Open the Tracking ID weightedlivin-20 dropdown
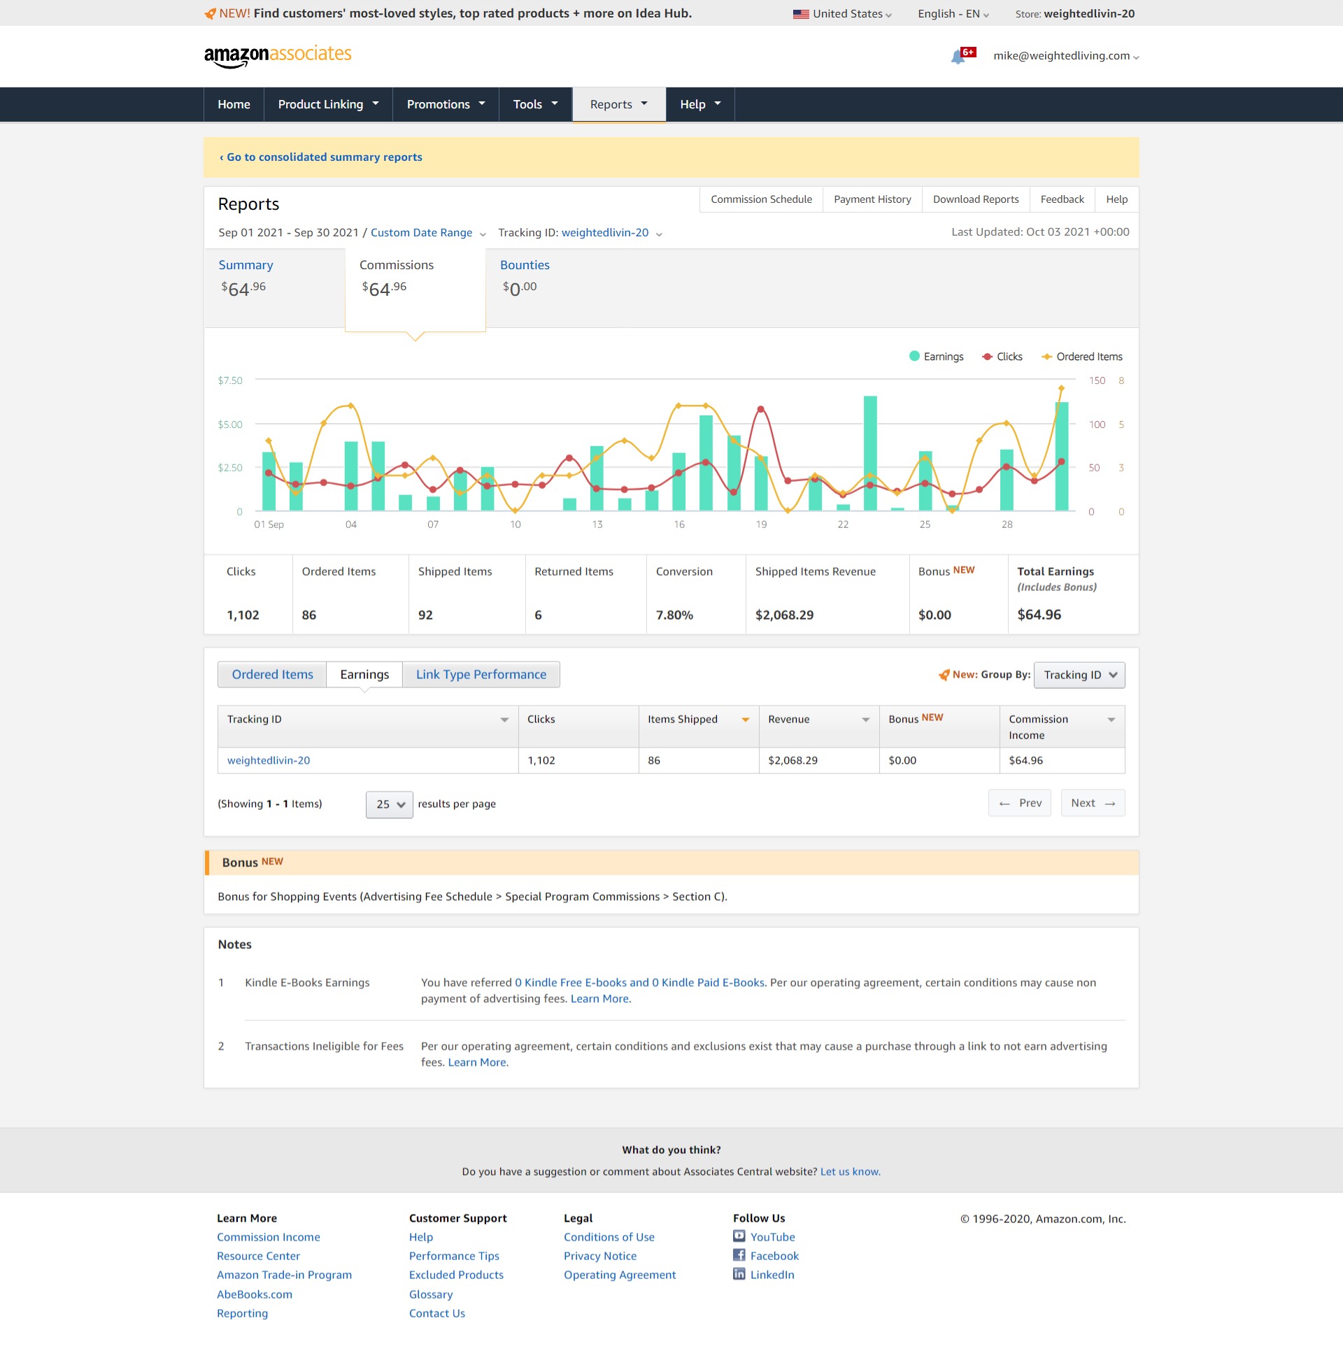This screenshot has width=1343, height=1351. click(x=612, y=233)
